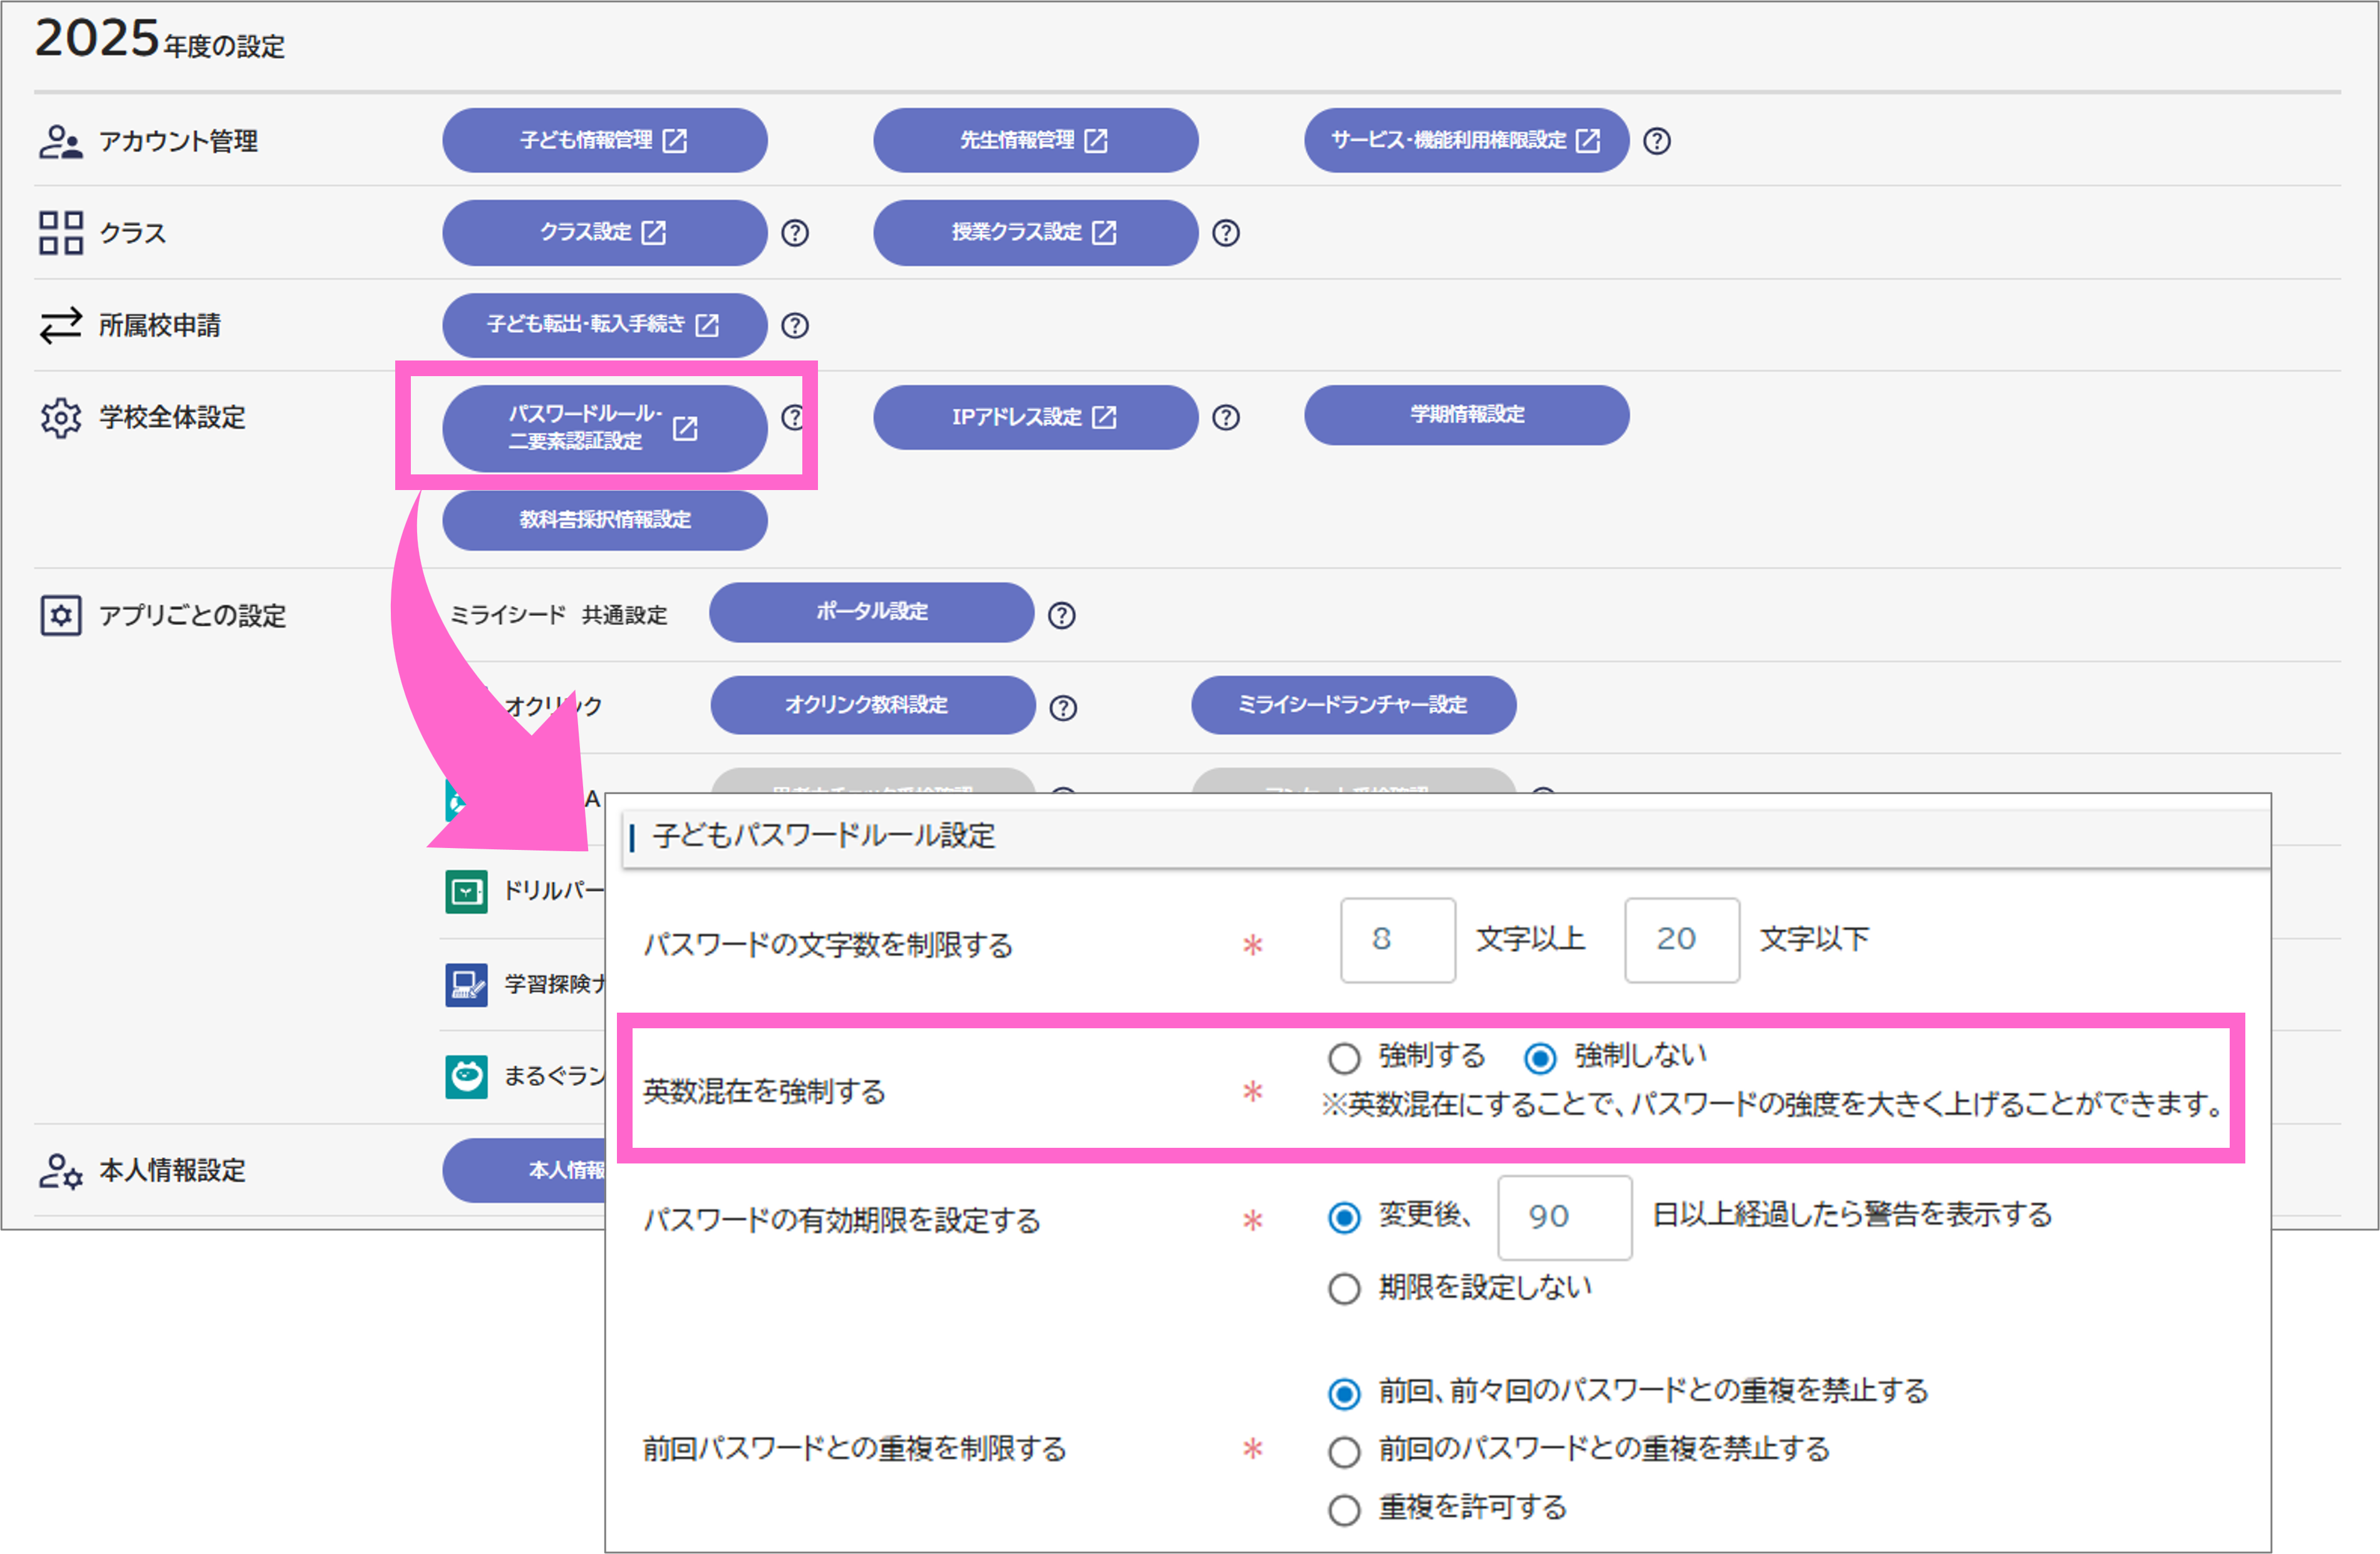Click help icon next to サービス・機能利用権限設定

(x=1656, y=141)
